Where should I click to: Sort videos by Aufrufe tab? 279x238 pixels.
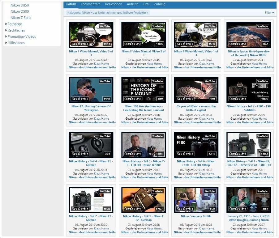[132, 4]
